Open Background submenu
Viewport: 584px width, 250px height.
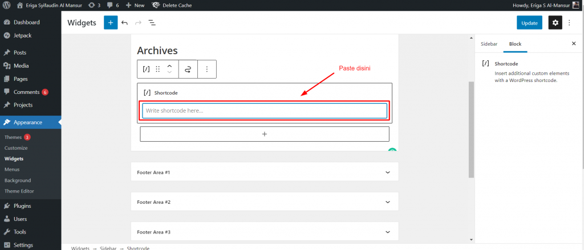coord(18,181)
